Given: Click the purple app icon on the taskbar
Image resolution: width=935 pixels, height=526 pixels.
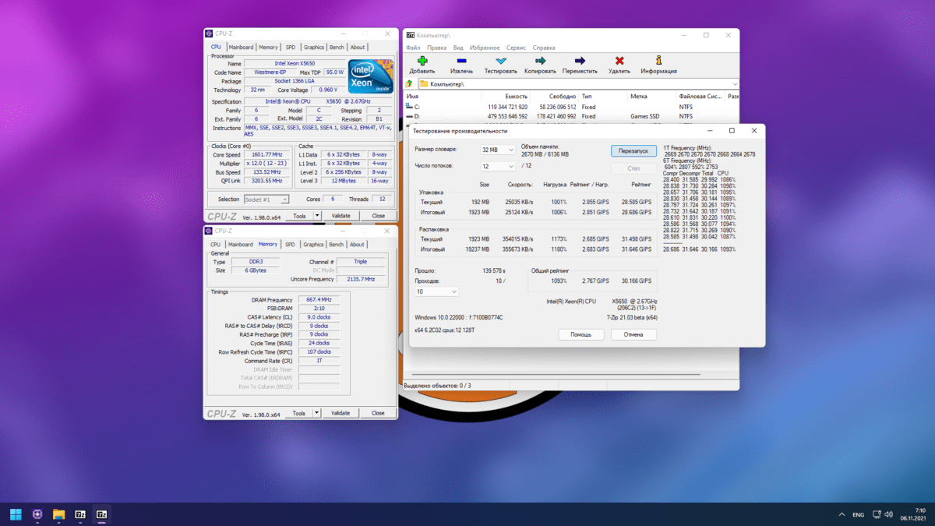Looking at the screenshot, I should click(37, 514).
